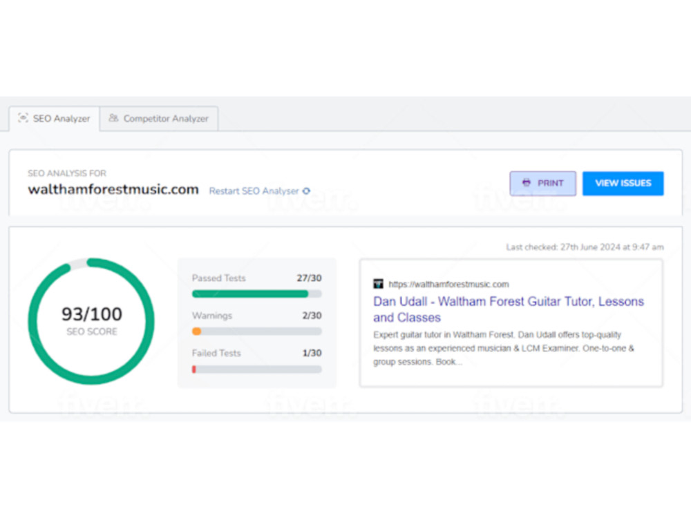Click the 27/30 passed tests value
Screen dimensions: 691x518
[x=309, y=278]
